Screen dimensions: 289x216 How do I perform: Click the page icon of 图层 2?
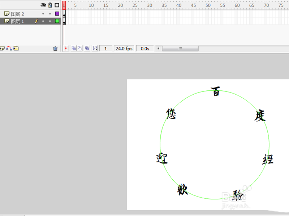[x=7, y=14]
